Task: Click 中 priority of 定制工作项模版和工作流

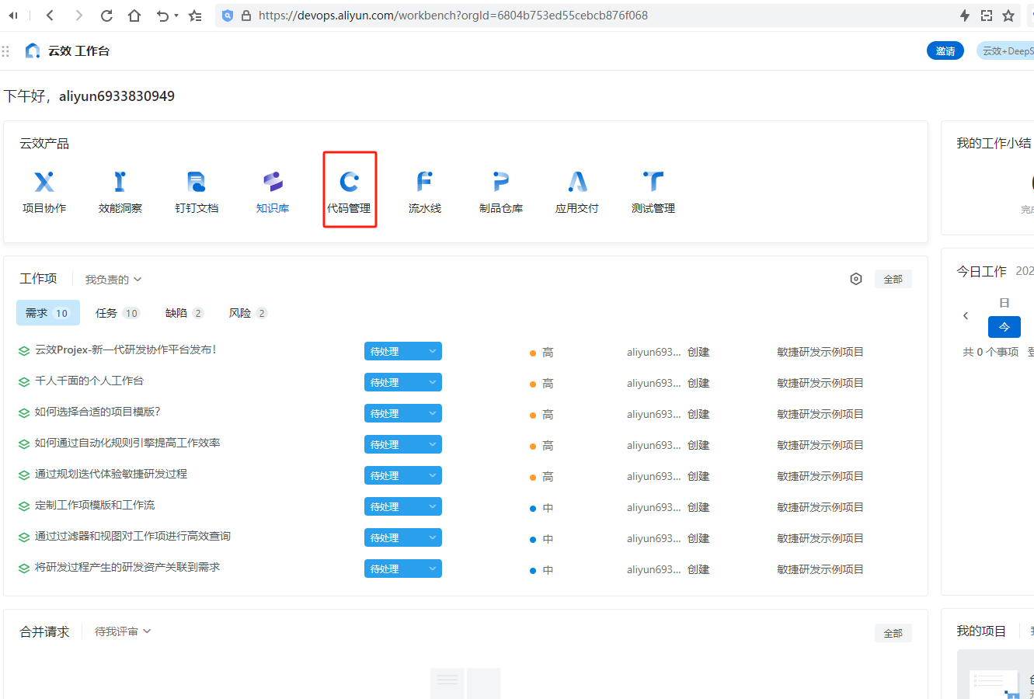Action: coord(542,508)
